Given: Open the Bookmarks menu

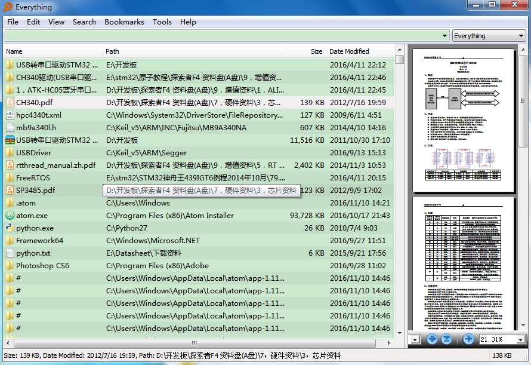Looking at the screenshot, I should 124,22.
